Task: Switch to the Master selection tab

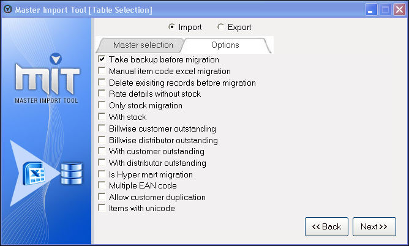Action: (x=143, y=45)
